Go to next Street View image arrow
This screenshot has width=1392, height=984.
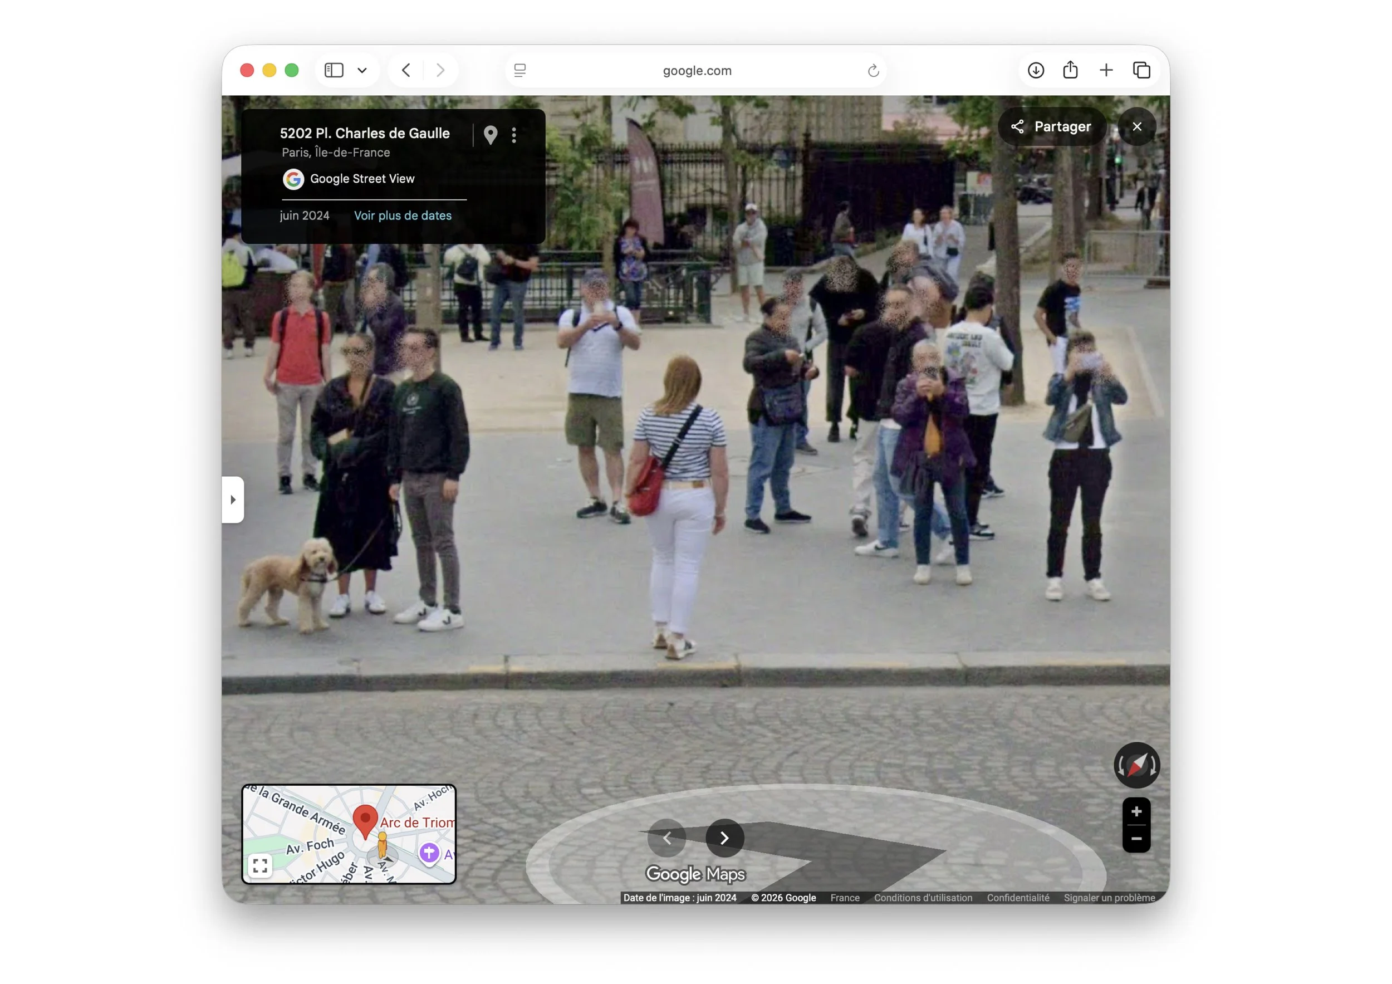point(724,838)
